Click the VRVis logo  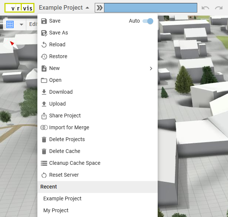click(20, 8)
